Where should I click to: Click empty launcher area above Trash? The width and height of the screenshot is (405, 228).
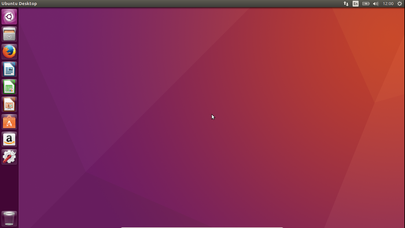[9, 187]
